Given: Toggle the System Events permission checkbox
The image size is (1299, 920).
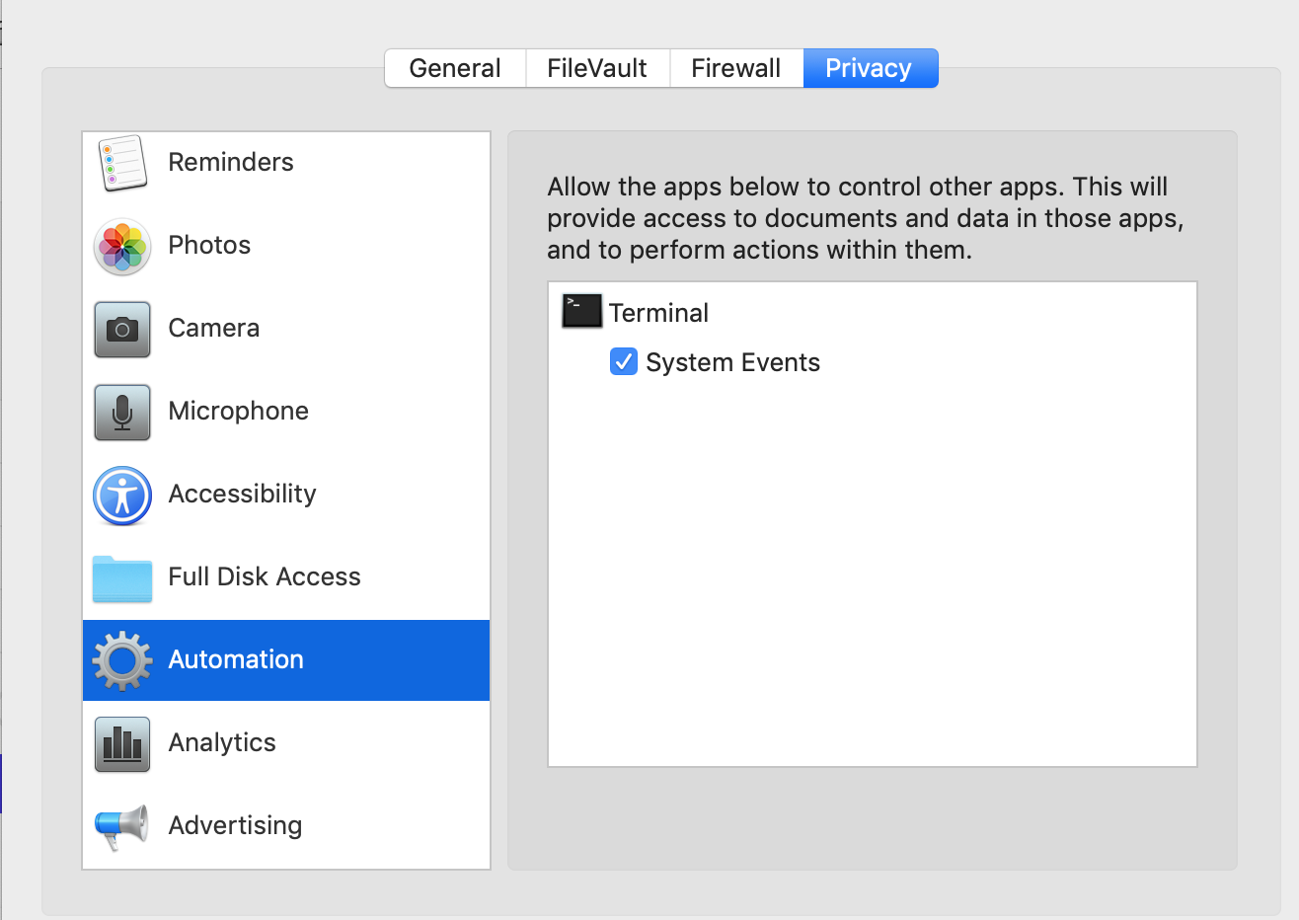Looking at the screenshot, I should [623, 362].
